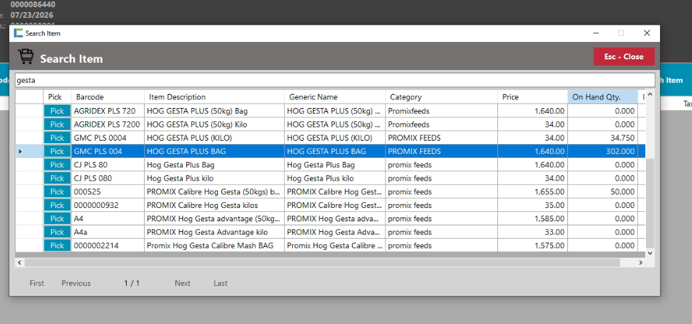Close Search Item window with X
692x324 pixels.
[x=647, y=33]
